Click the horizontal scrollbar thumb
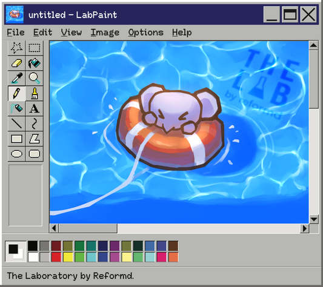The height and width of the screenshot is (287, 323). (x=88, y=228)
